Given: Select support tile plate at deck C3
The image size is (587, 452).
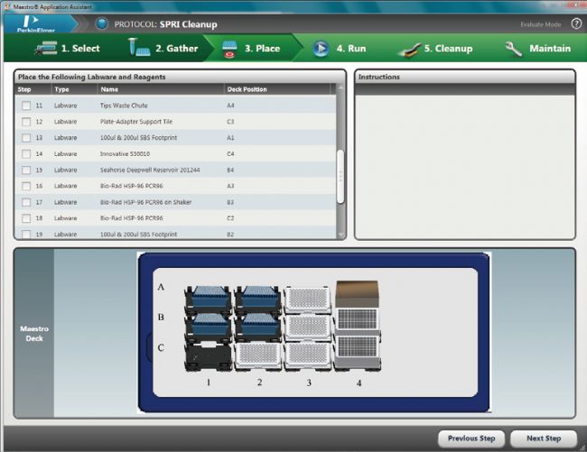Looking at the screenshot, I should point(308,356).
